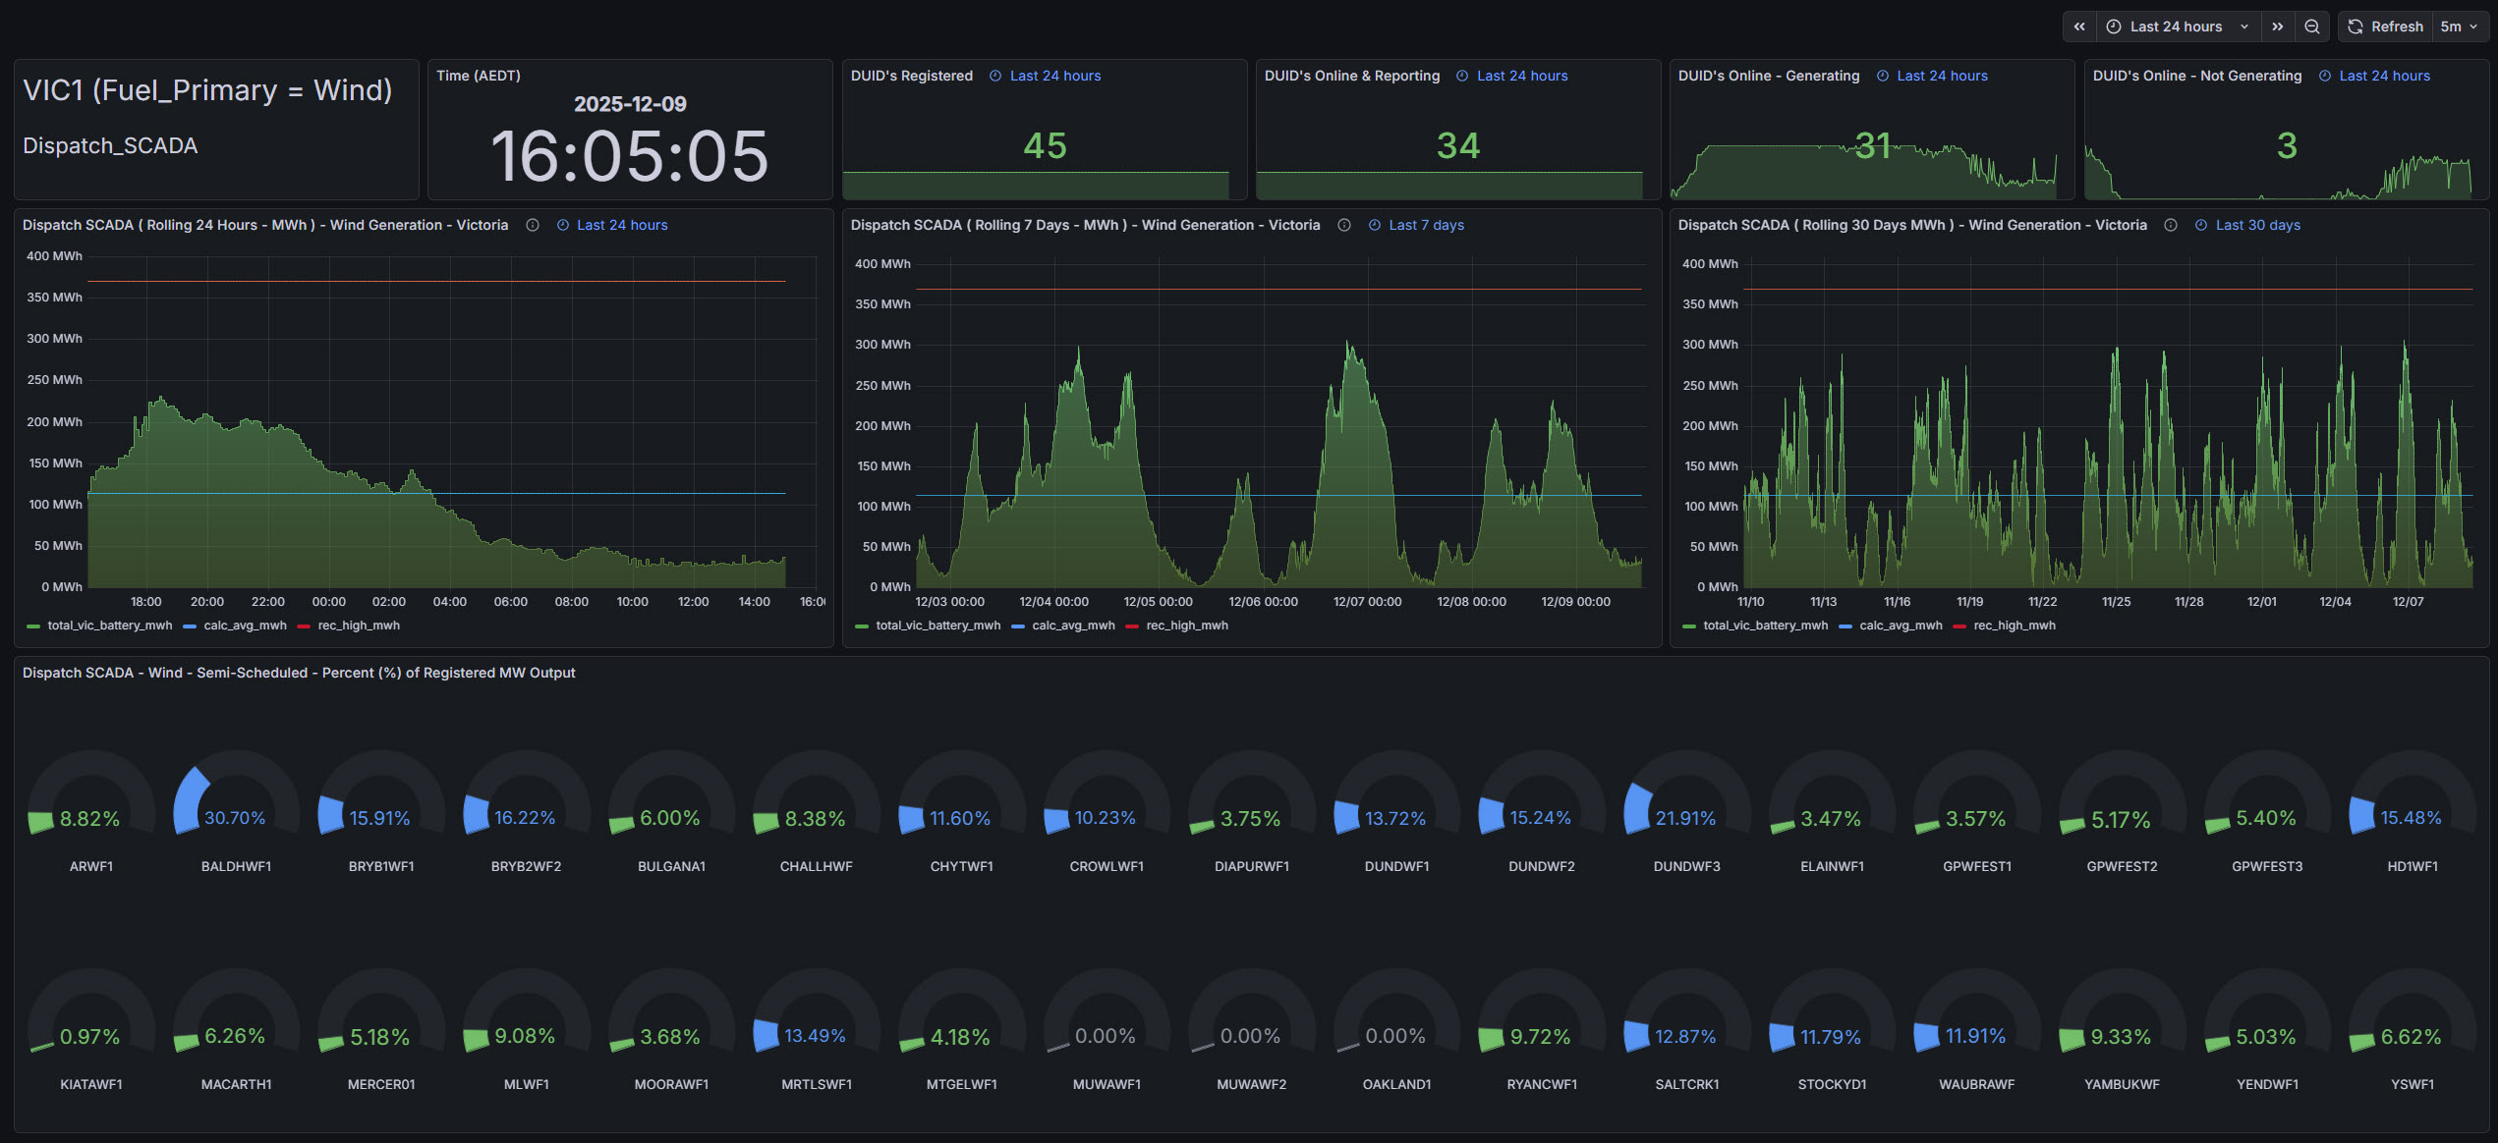The image size is (2498, 1143).
Task: Shift time range forward with double-right arrows
Action: point(2278,27)
